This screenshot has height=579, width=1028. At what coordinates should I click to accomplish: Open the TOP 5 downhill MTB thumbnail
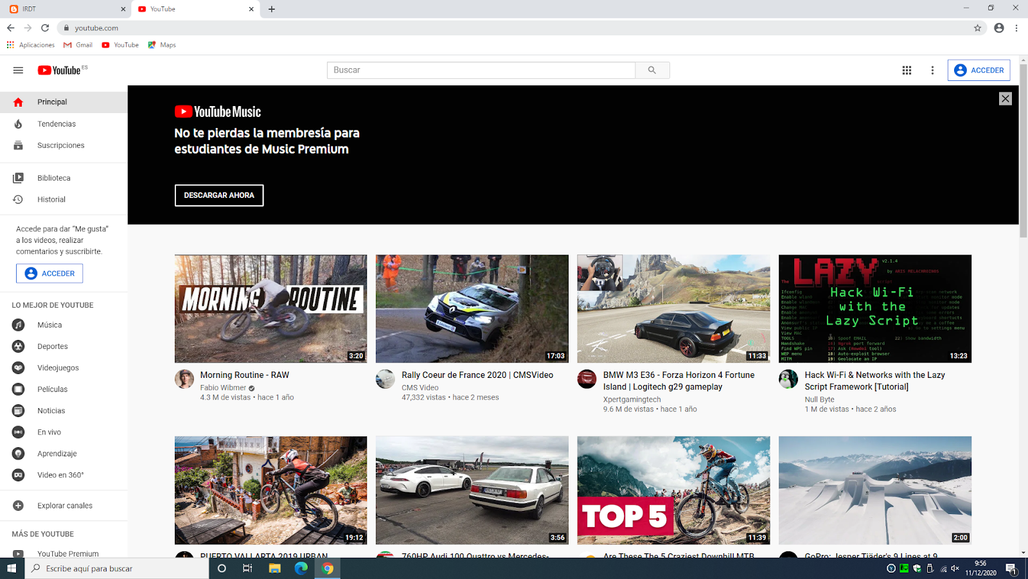click(x=673, y=490)
